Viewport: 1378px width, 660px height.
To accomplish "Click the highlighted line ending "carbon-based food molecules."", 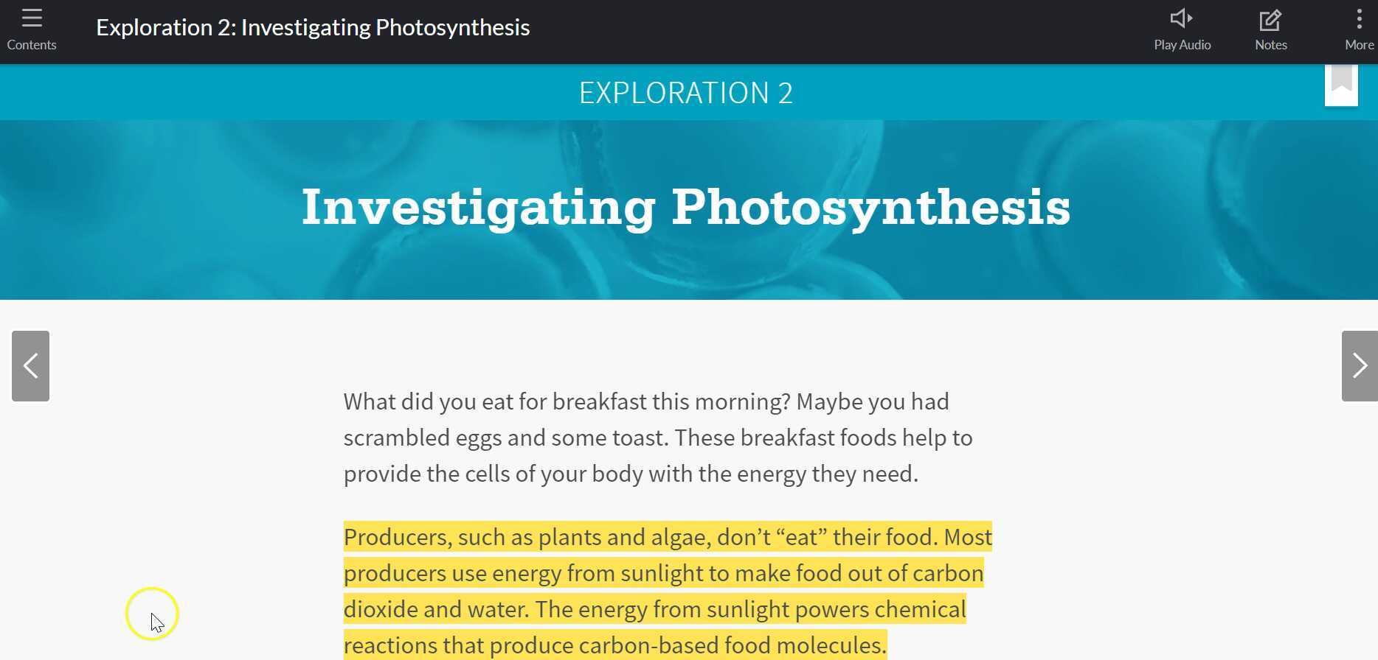I will pos(614,645).
